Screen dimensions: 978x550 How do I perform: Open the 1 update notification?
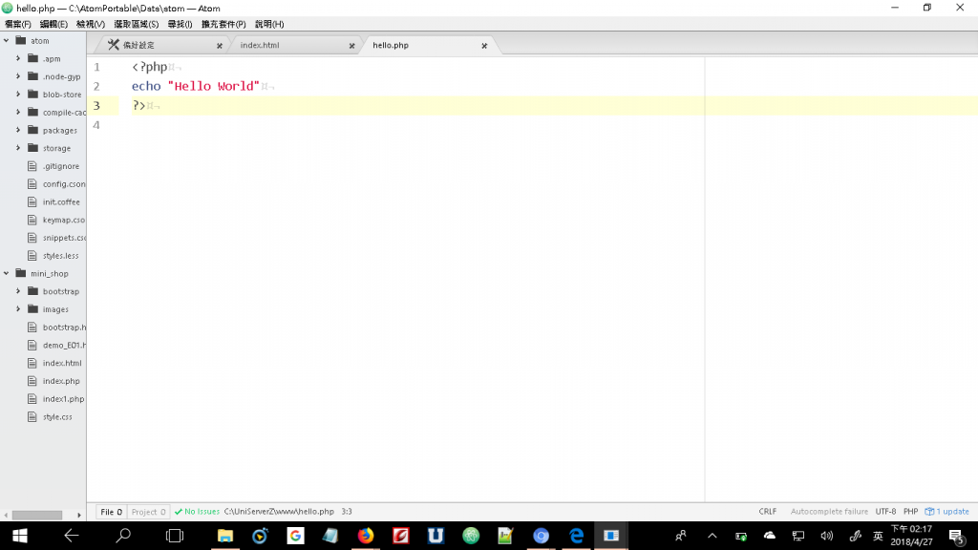point(946,512)
